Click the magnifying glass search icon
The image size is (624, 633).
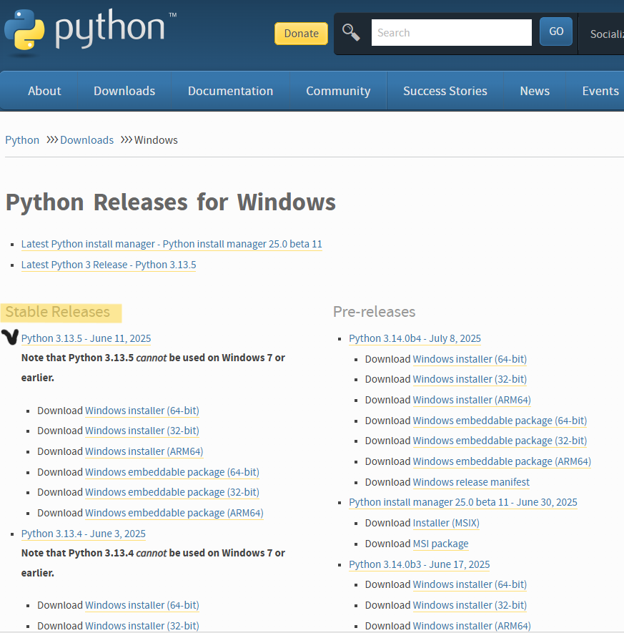(x=351, y=32)
